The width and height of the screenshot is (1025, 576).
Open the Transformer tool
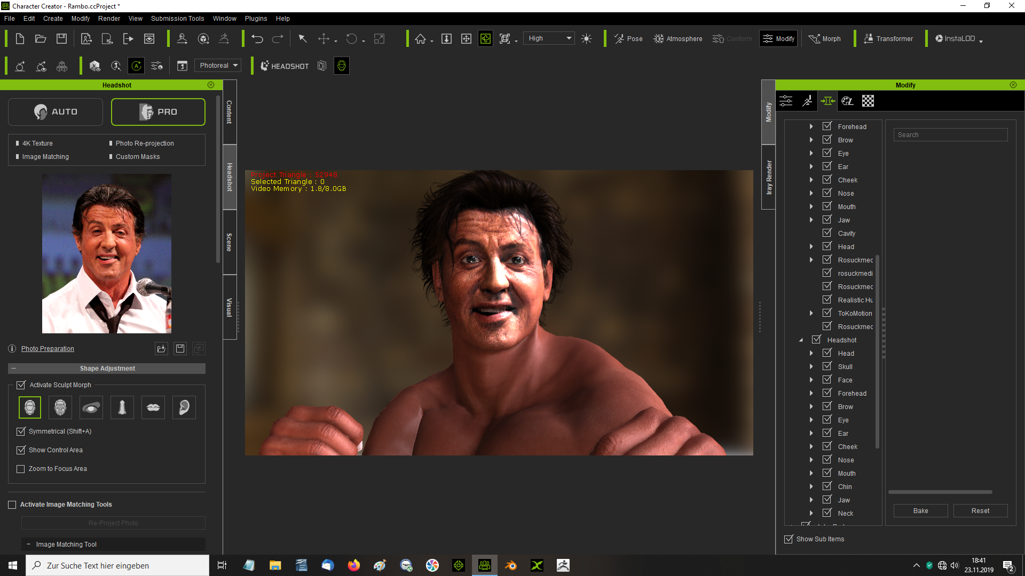coord(888,38)
